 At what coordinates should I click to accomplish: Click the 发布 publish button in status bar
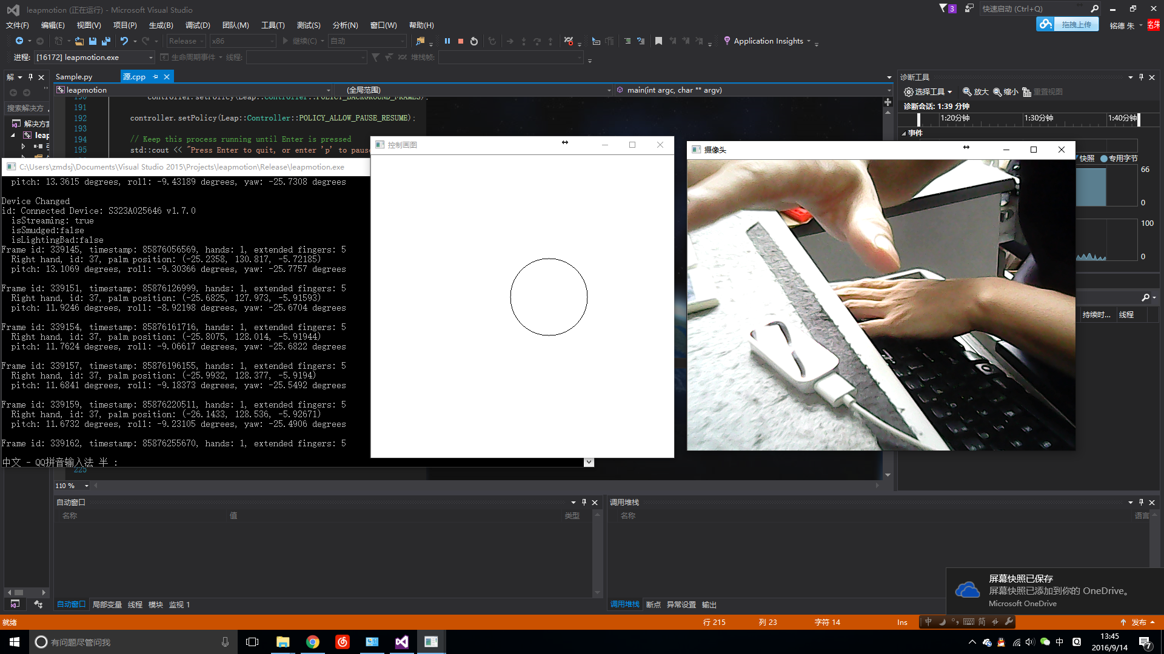(1139, 623)
